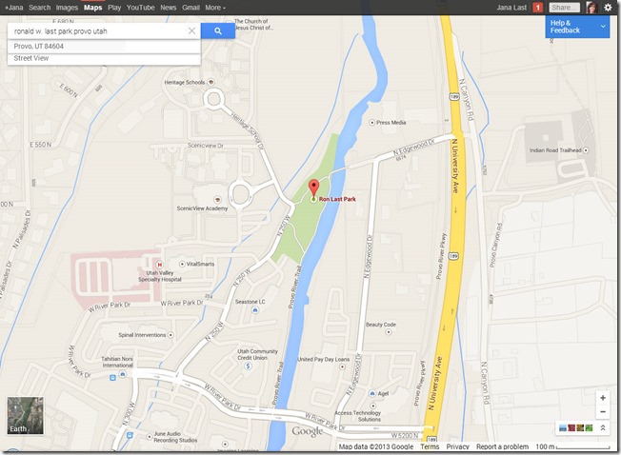The image size is (621, 455).
Task: Click the United Pay Day Loans marker
Action: [x=342, y=366]
